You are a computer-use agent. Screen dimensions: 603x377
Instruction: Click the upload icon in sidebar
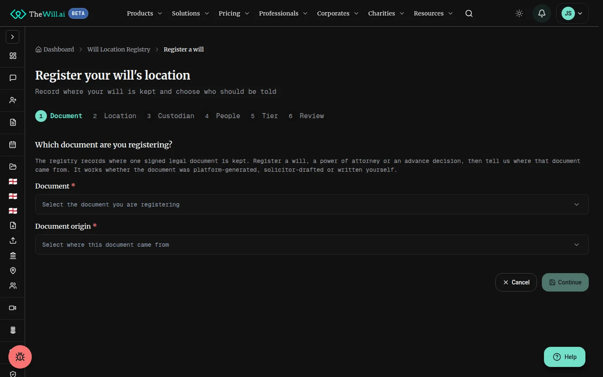[x=13, y=240]
